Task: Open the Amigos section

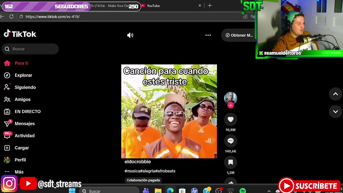Action: 23,99
